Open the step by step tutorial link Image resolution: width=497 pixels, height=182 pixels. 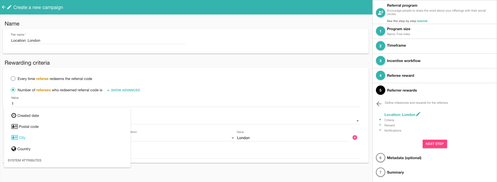coord(422,21)
